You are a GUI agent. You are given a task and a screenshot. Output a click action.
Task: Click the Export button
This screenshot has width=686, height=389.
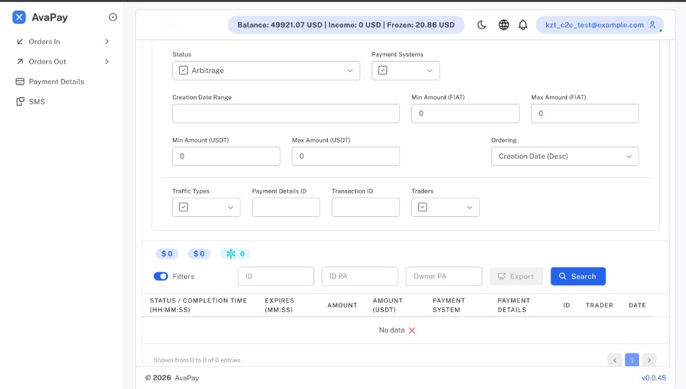(x=517, y=277)
